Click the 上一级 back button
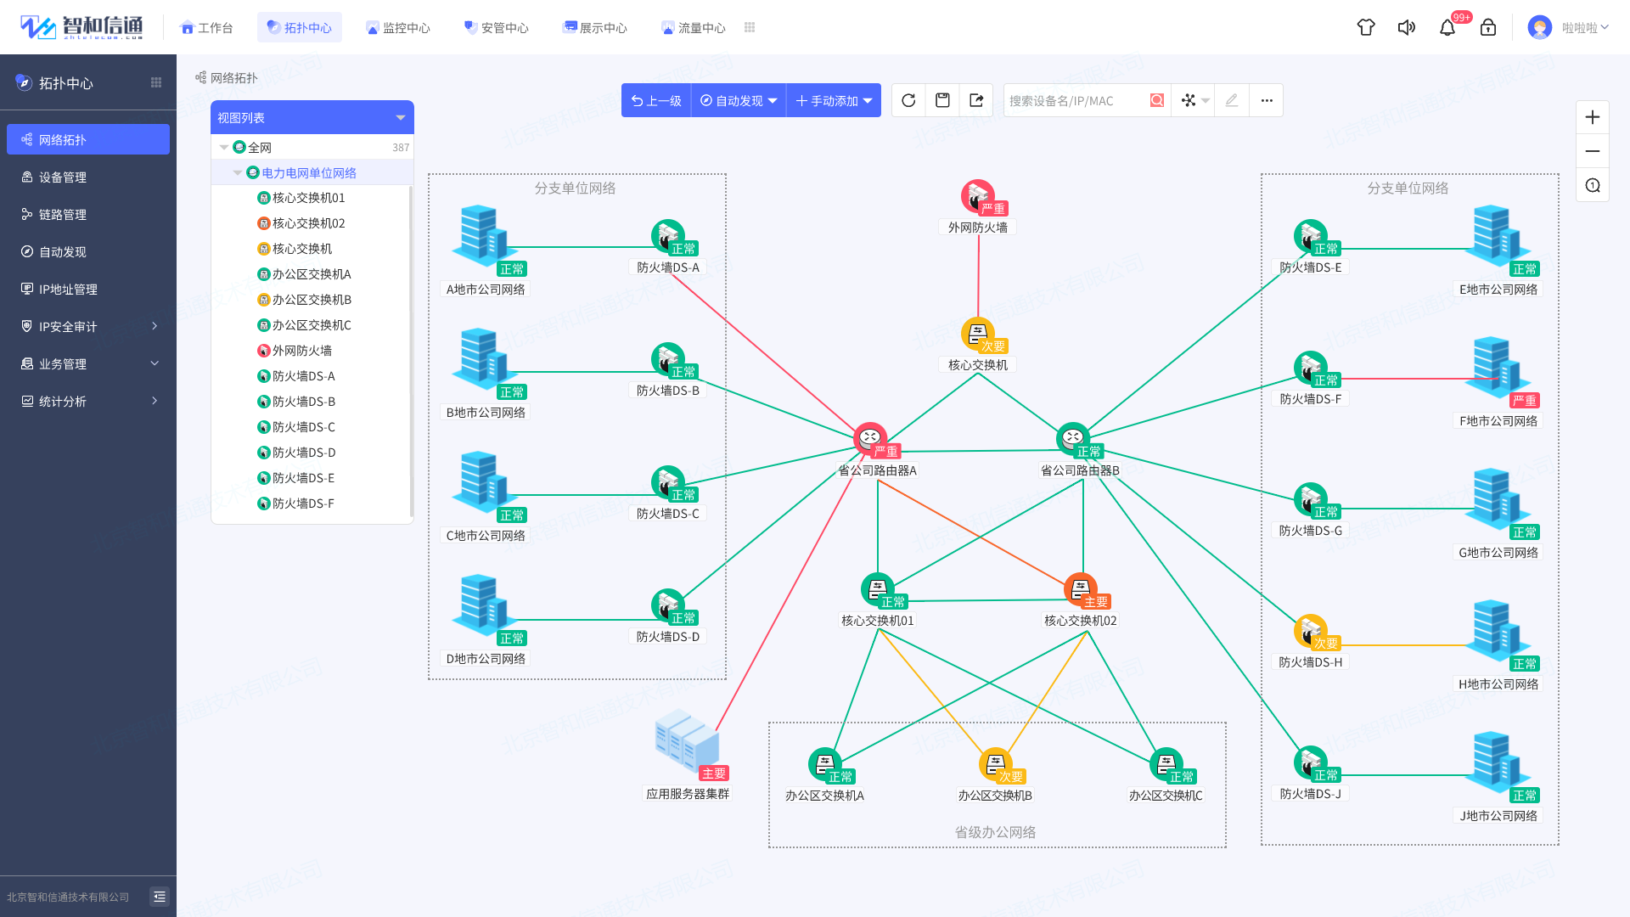This screenshot has width=1630, height=917. (x=656, y=100)
